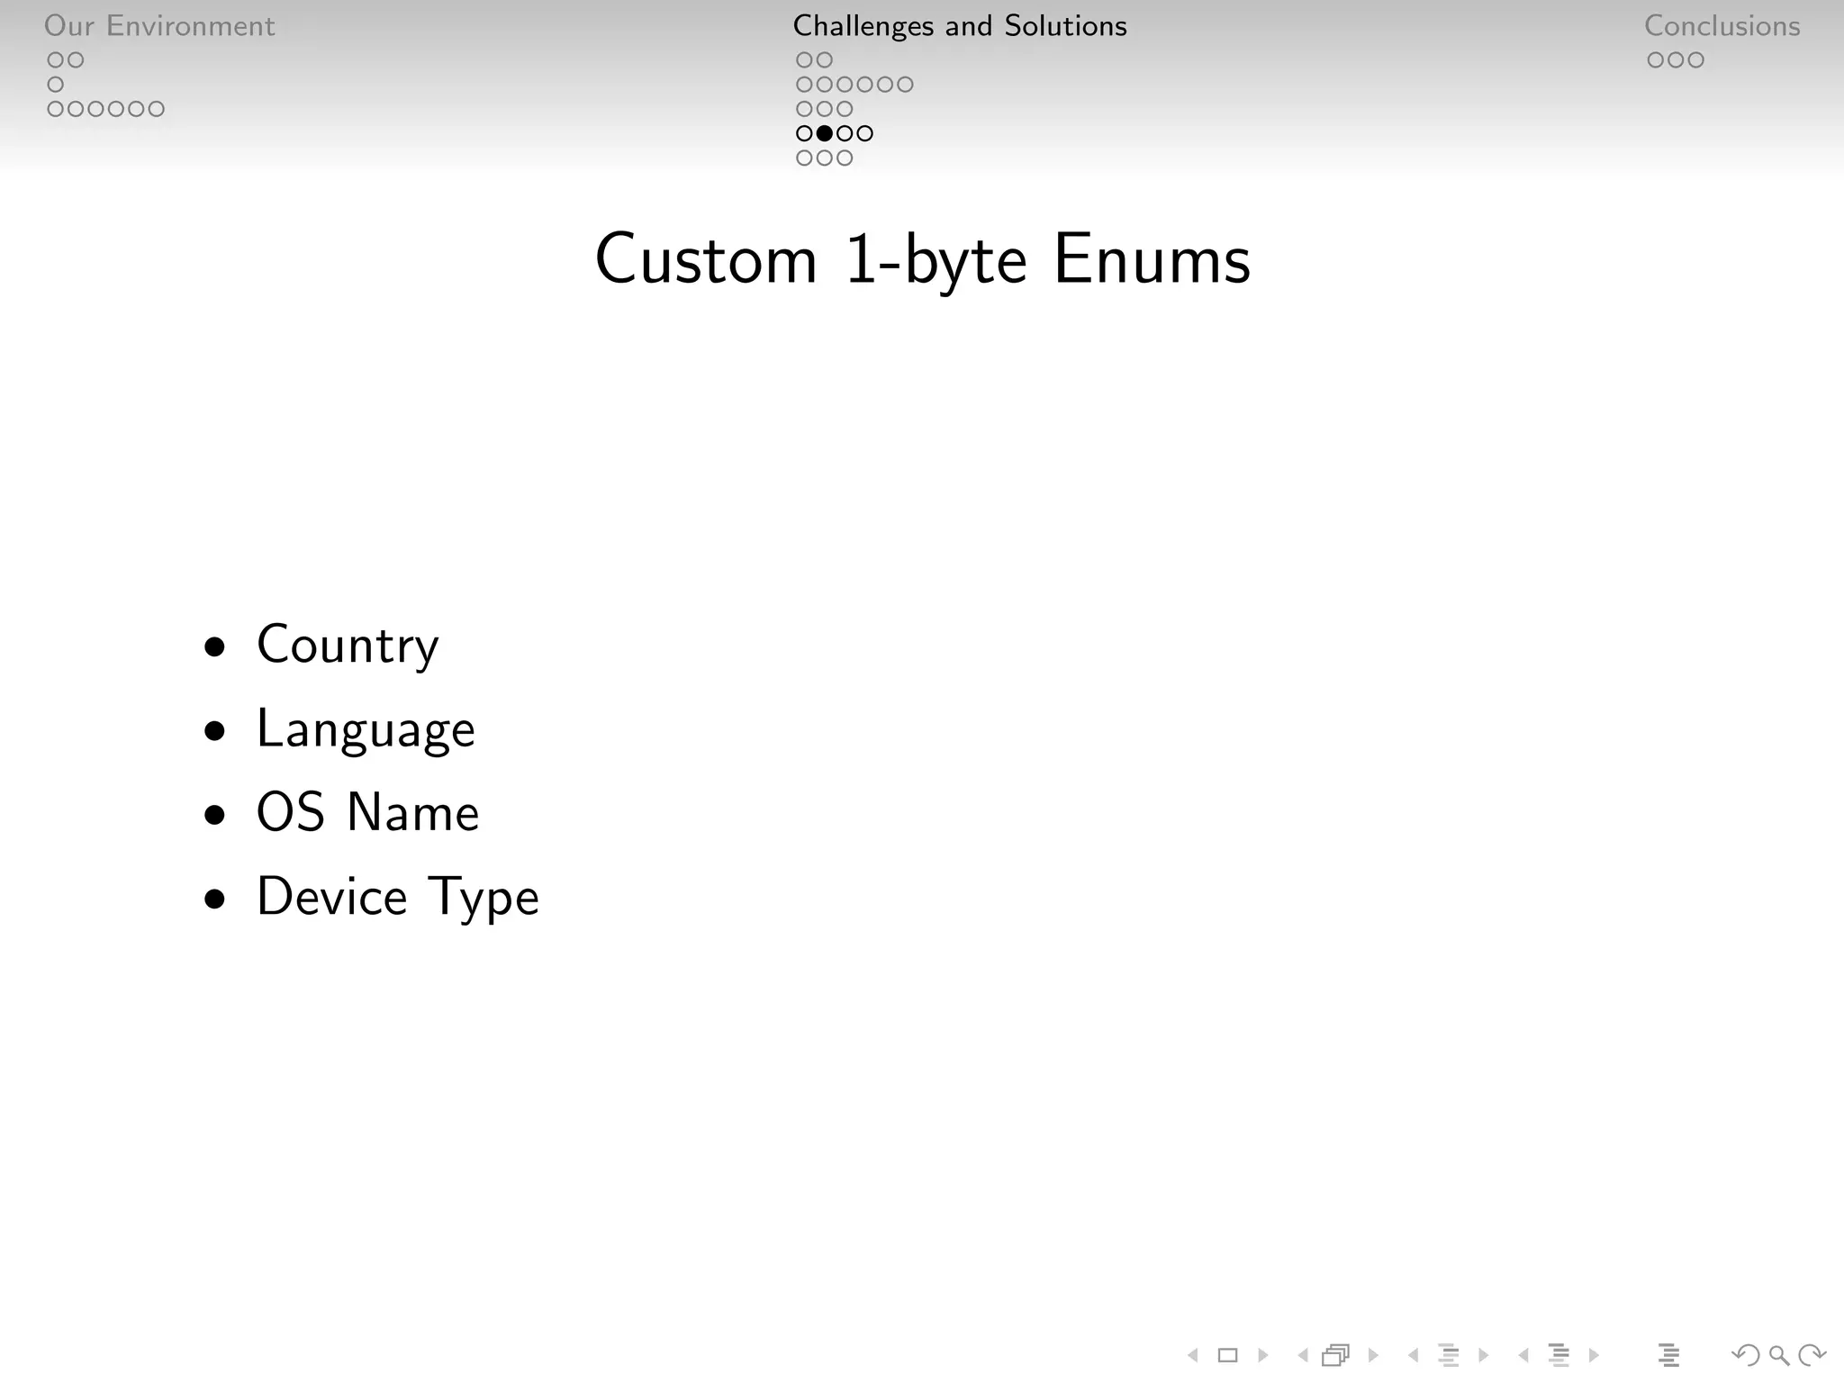The width and height of the screenshot is (1844, 1383).
Task: Go back one frame with arrow left of stacked-frames icon
Action: [x=1303, y=1355]
